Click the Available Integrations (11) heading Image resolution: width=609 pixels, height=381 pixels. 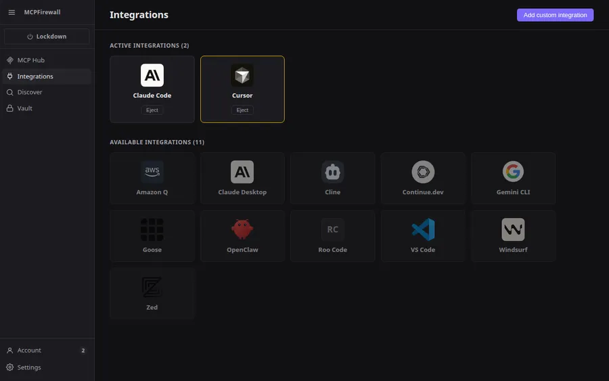pyautogui.click(x=157, y=142)
